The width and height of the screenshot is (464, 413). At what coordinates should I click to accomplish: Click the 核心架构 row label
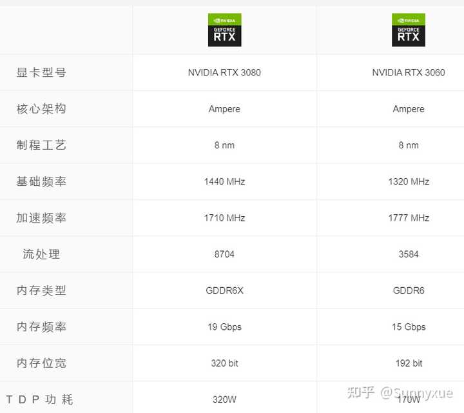[41, 108]
